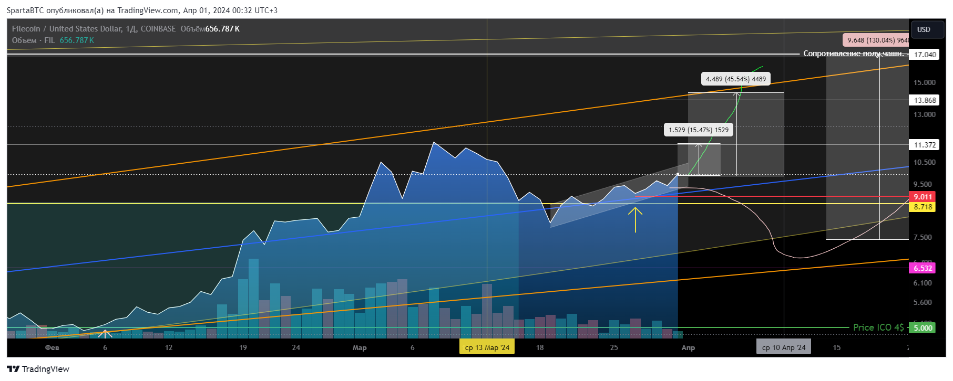Click the red 9.011 price label
This screenshot has width=953, height=381.
(x=923, y=197)
